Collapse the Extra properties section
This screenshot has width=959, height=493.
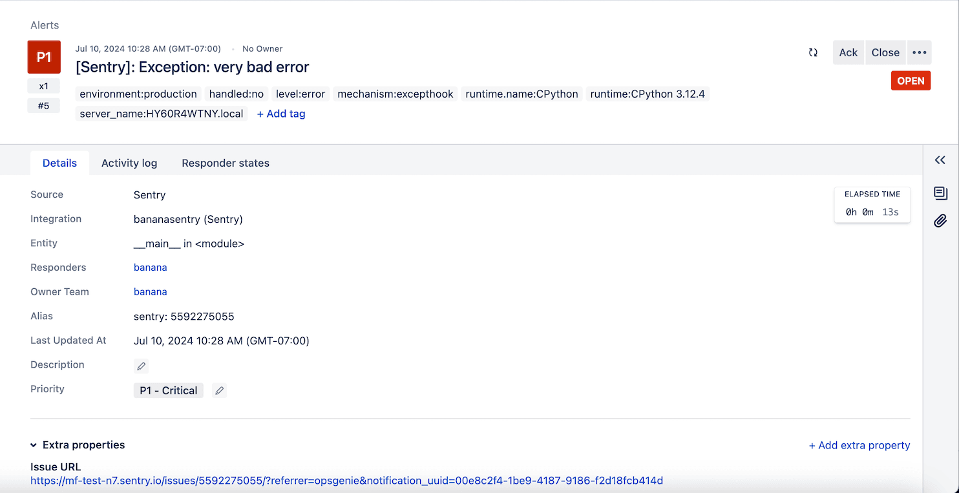point(34,445)
